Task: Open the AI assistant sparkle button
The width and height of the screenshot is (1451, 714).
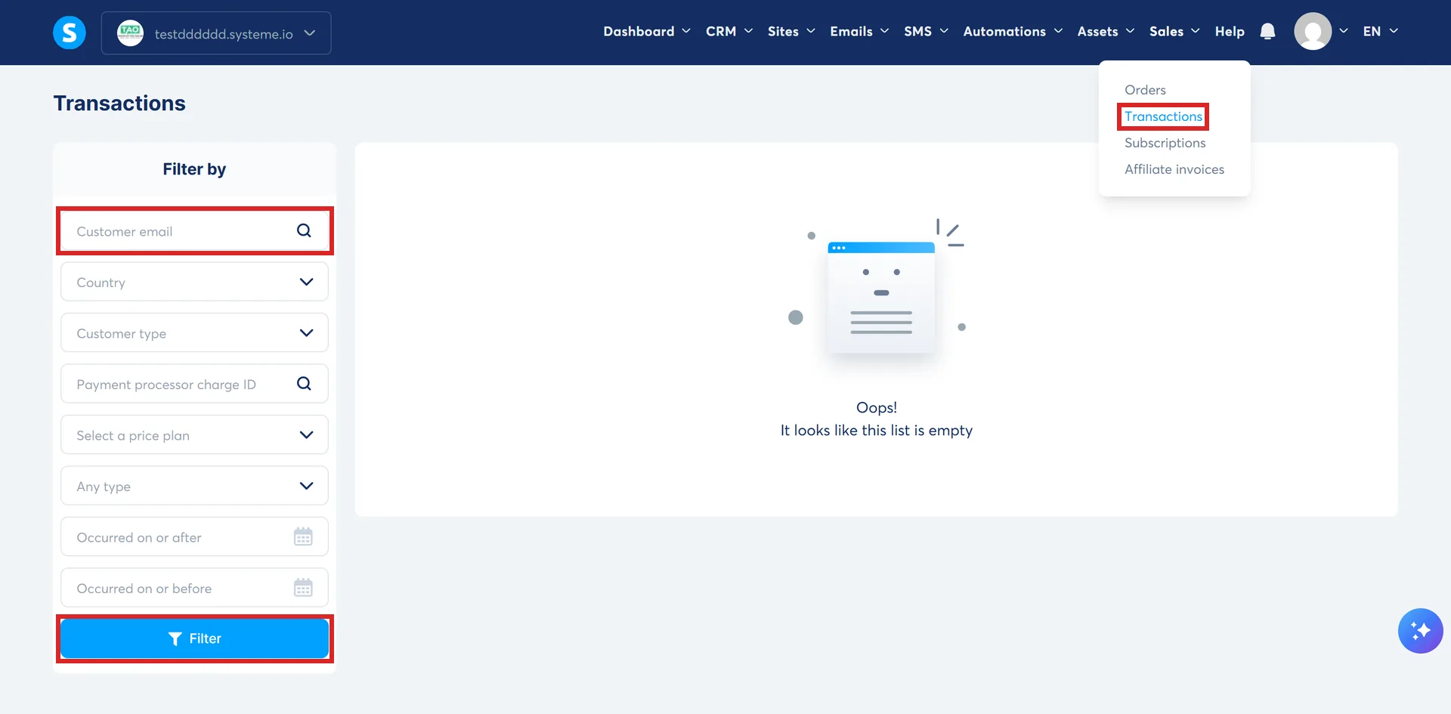Action: (1420, 630)
